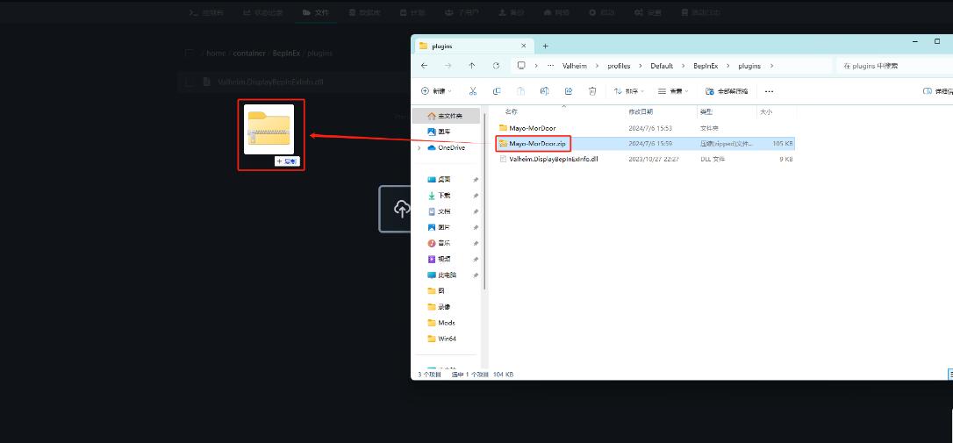
Task: Click the Share icon in Explorer toolbar
Action: pos(569,91)
